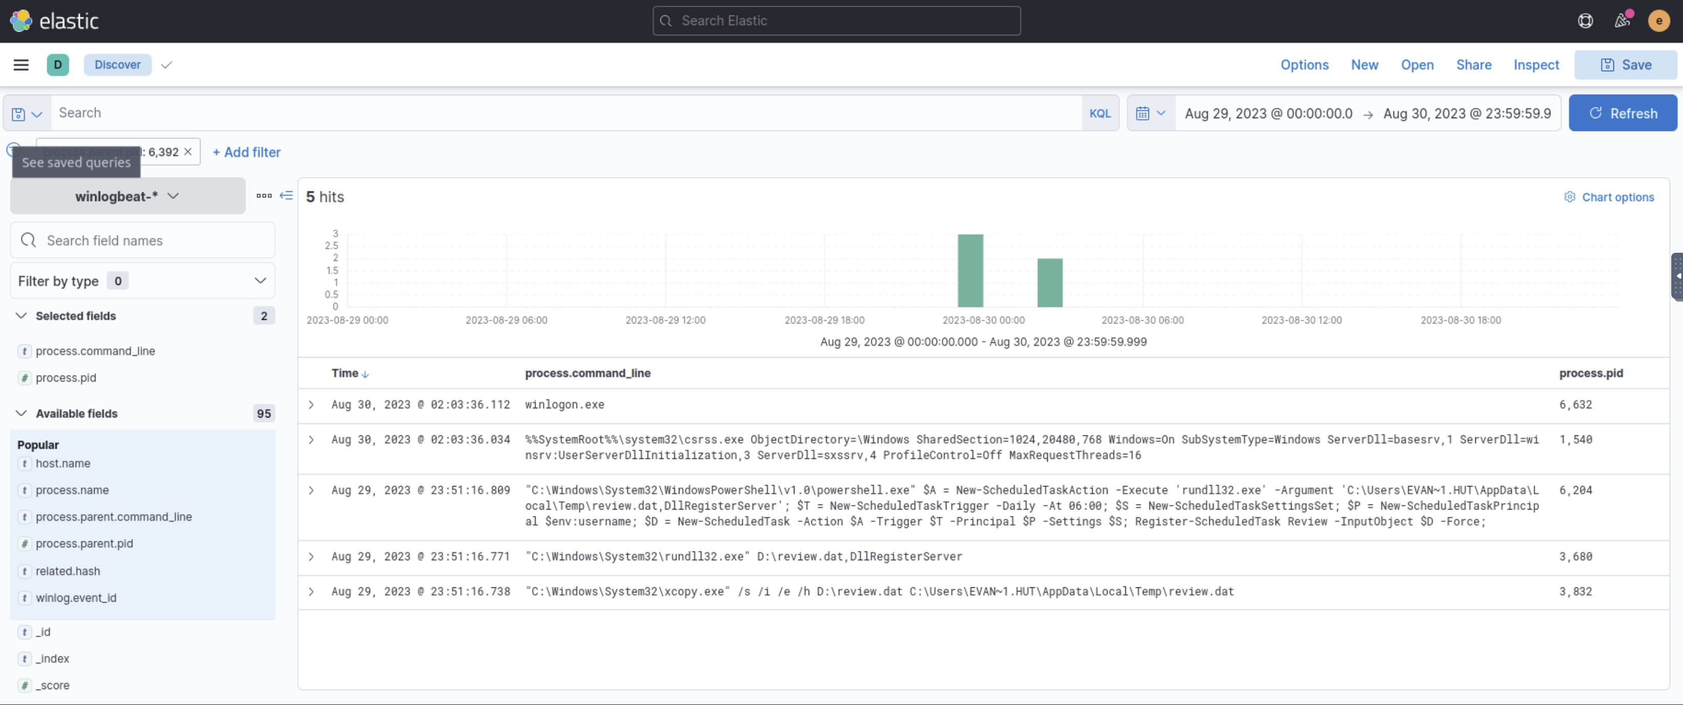
Task: Open the newsfeed celebration icon
Action: coord(1622,21)
